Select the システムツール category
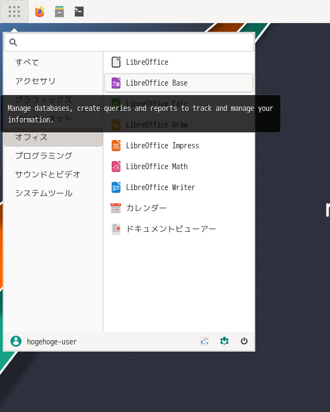Viewport: 330px width, 412px height. [53, 193]
